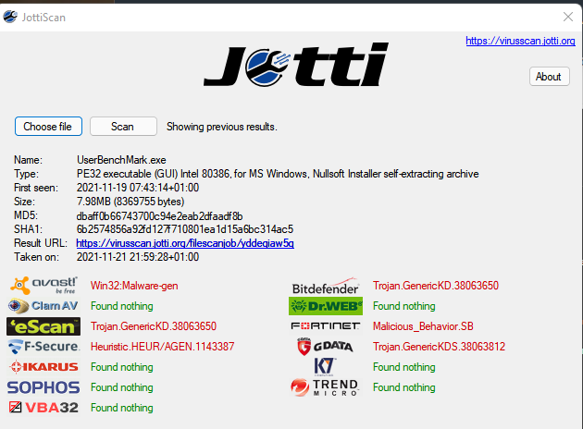Viewport: 583px width, 429px height.
Task: Open the filescanjob Result URL link
Action: pos(185,243)
